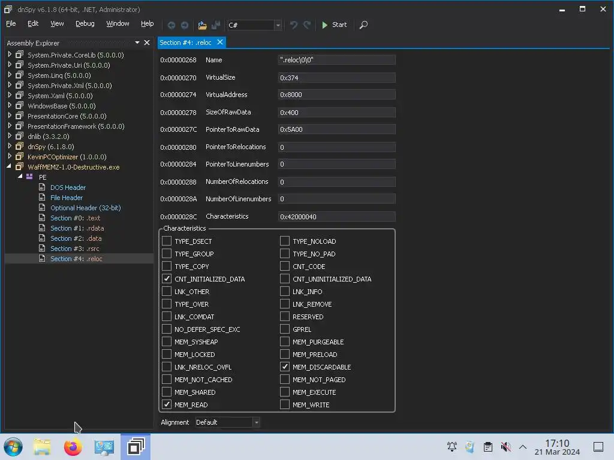Click the Open file folder icon

202,25
